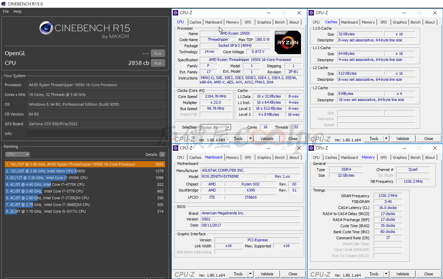Screen dimensions: 443x279
Task: Open the Tools arrow in the Memory window
Action: tap(386, 274)
